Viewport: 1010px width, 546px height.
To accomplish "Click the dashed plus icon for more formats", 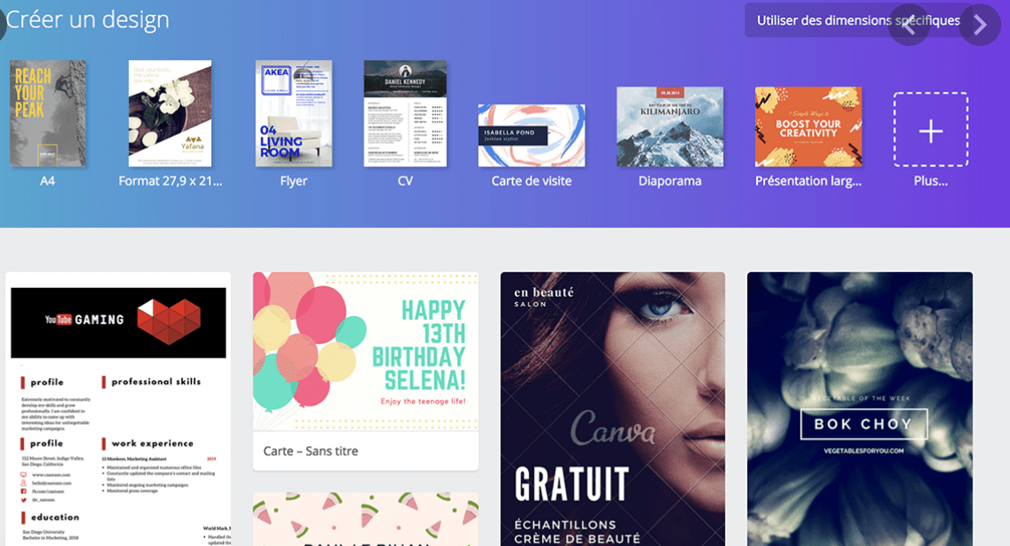I will [930, 129].
